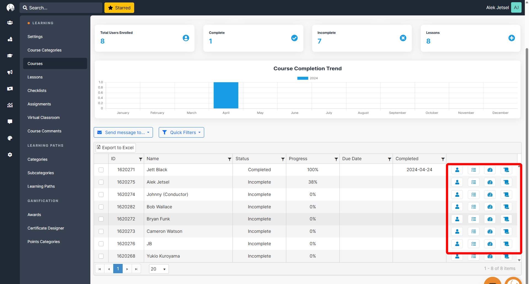This screenshot has height=284, width=529.
Task: Click the graduation cap icon in left sidebar
Action: pyautogui.click(x=10, y=56)
